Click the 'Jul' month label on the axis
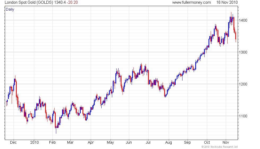 [x=148, y=143]
